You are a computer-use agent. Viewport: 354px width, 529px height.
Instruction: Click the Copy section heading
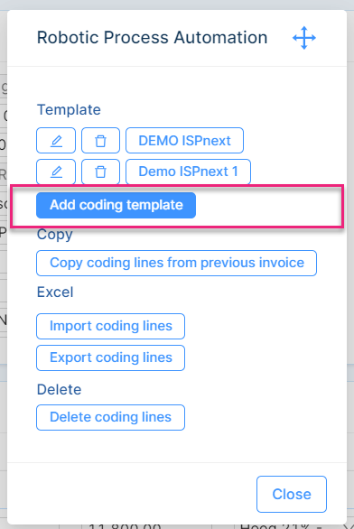(55, 235)
